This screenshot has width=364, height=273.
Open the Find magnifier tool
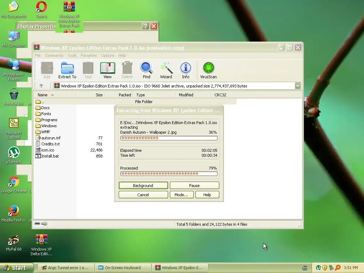point(146,70)
